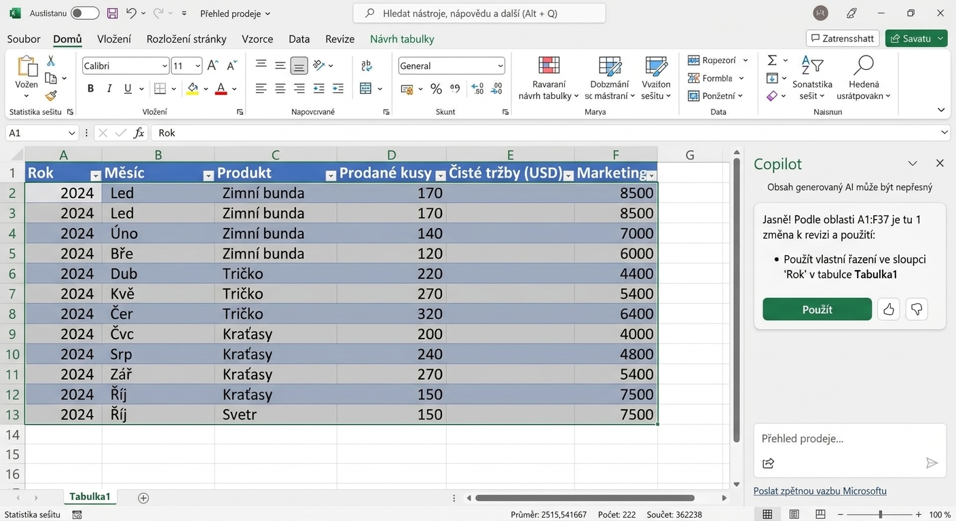Click the Wrap text icon
The width and height of the screenshot is (956, 521).
click(367, 66)
